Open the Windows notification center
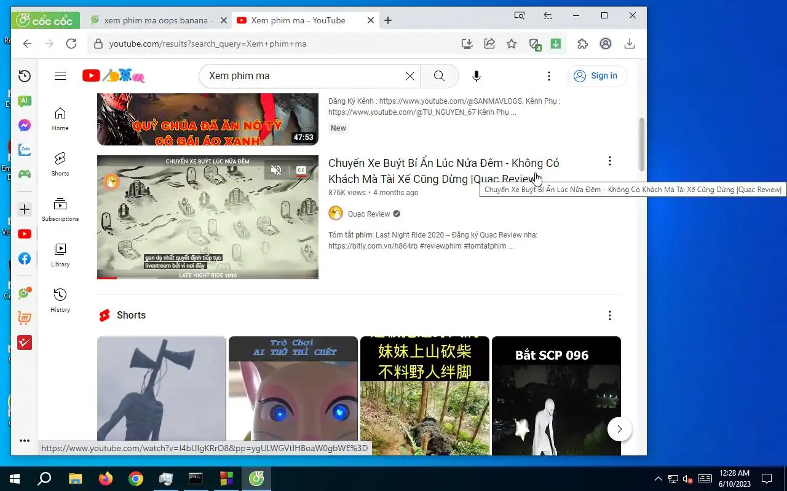Viewport: 787px width, 491px height. tap(767, 479)
